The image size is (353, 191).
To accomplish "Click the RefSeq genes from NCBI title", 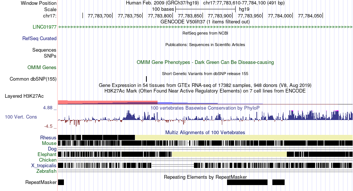I will pyautogui.click(x=205, y=33).
